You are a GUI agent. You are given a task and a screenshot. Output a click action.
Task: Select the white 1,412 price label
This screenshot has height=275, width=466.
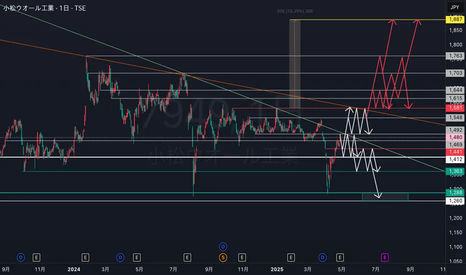click(455, 159)
